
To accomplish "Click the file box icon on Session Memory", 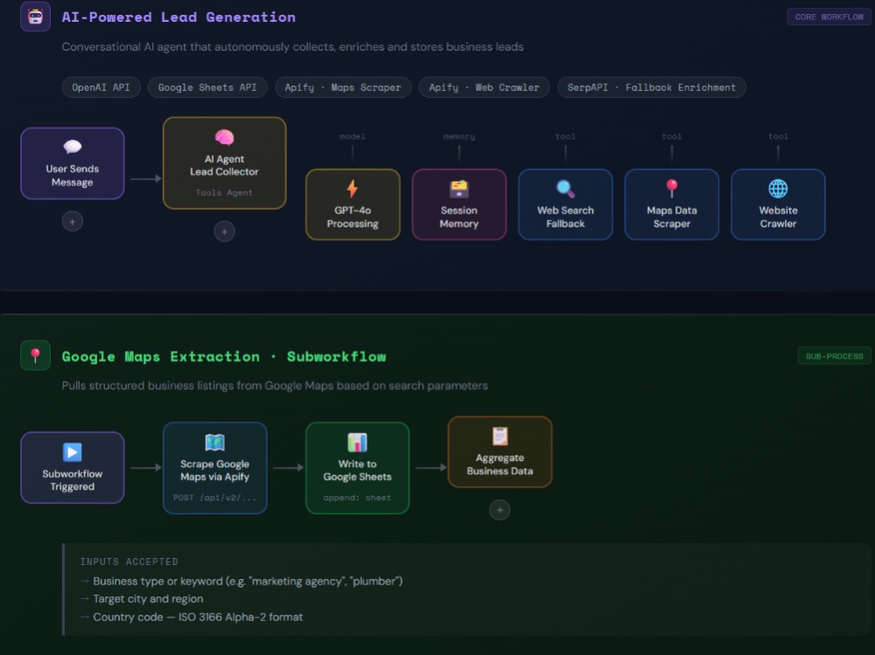I will (459, 189).
